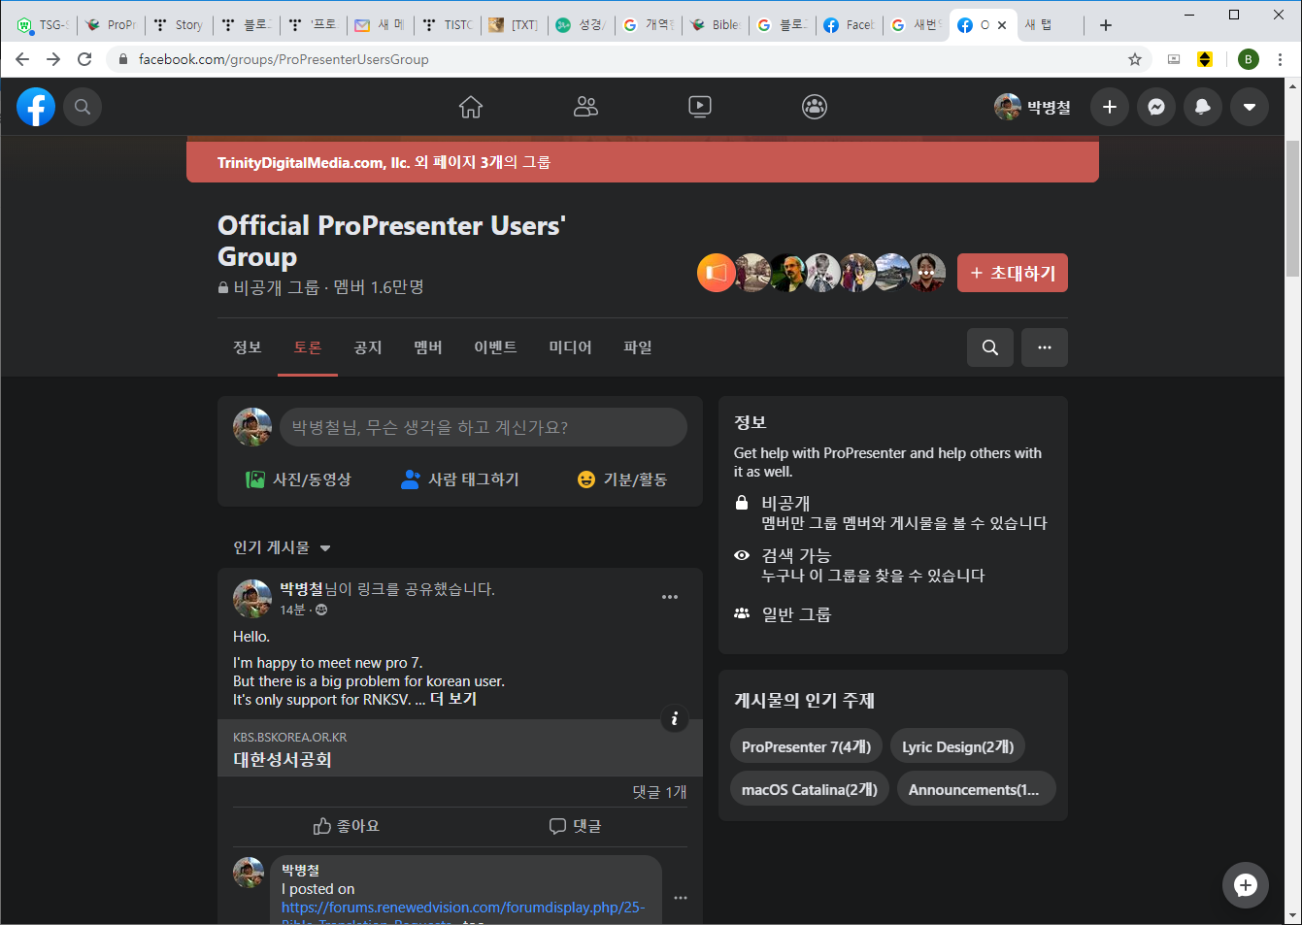Click the post composer input field

point(484,427)
